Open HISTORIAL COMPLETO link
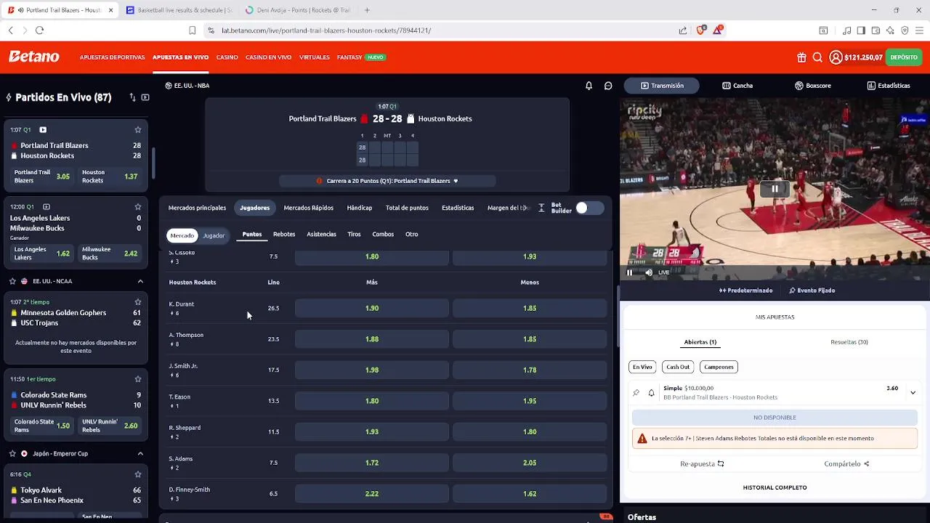 click(x=775, y=487)
